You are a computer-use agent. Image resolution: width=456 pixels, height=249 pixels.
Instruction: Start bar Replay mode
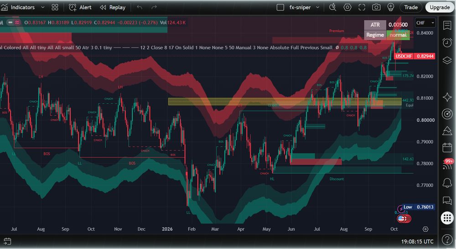[x=113, y=7]
